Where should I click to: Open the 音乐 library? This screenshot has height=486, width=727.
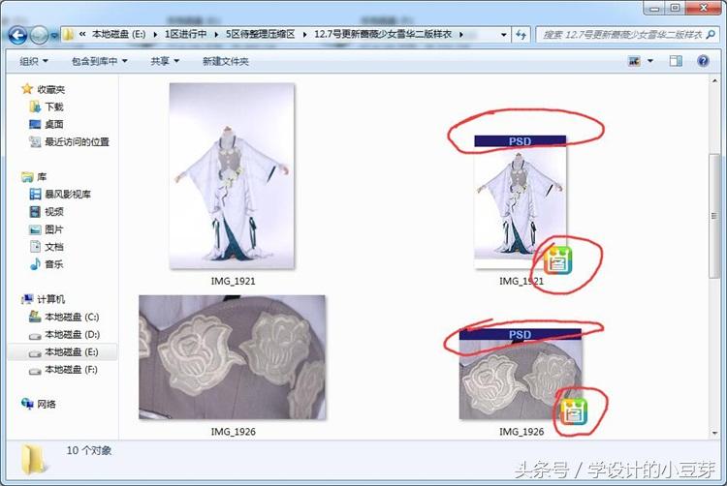[x=53, y=264]
